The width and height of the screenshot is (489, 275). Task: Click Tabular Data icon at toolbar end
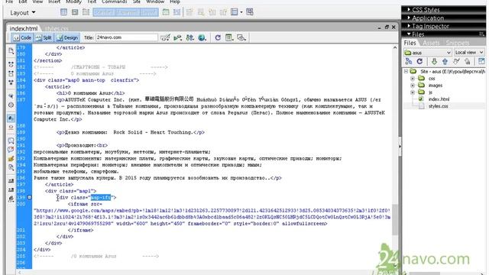(x=250, y=12)
